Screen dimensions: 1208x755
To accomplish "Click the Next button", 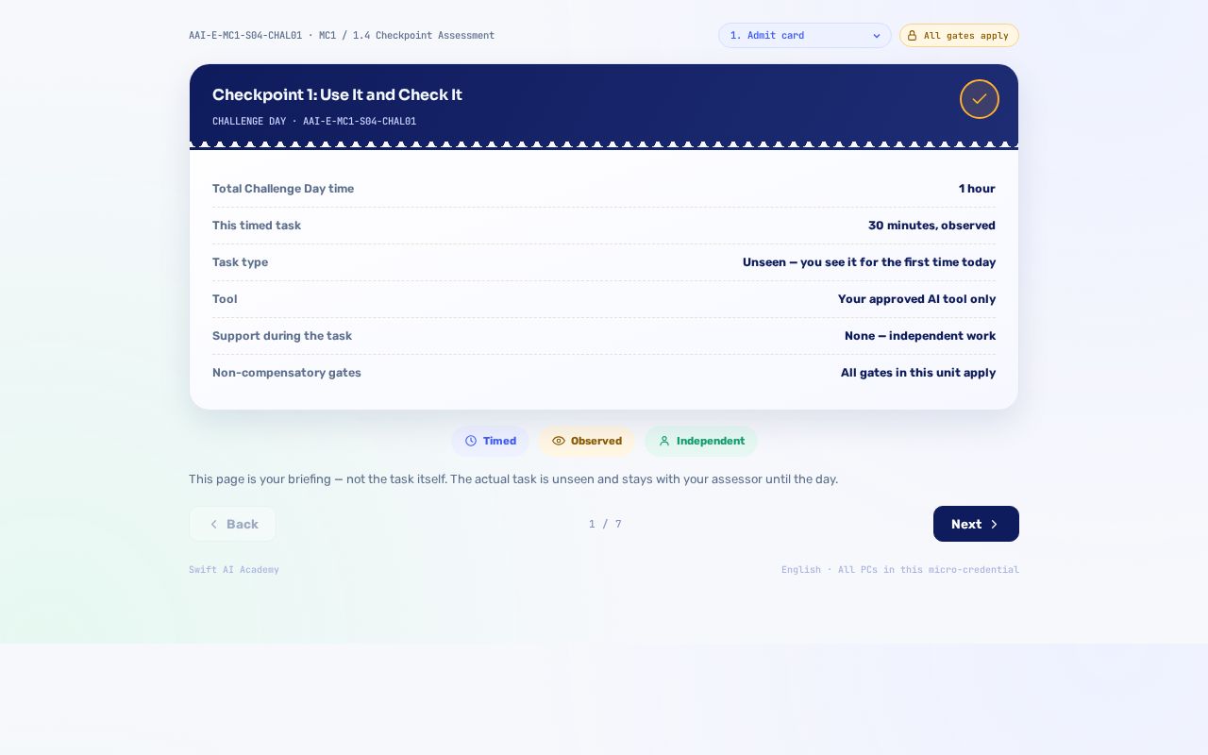I will point(976,524).
